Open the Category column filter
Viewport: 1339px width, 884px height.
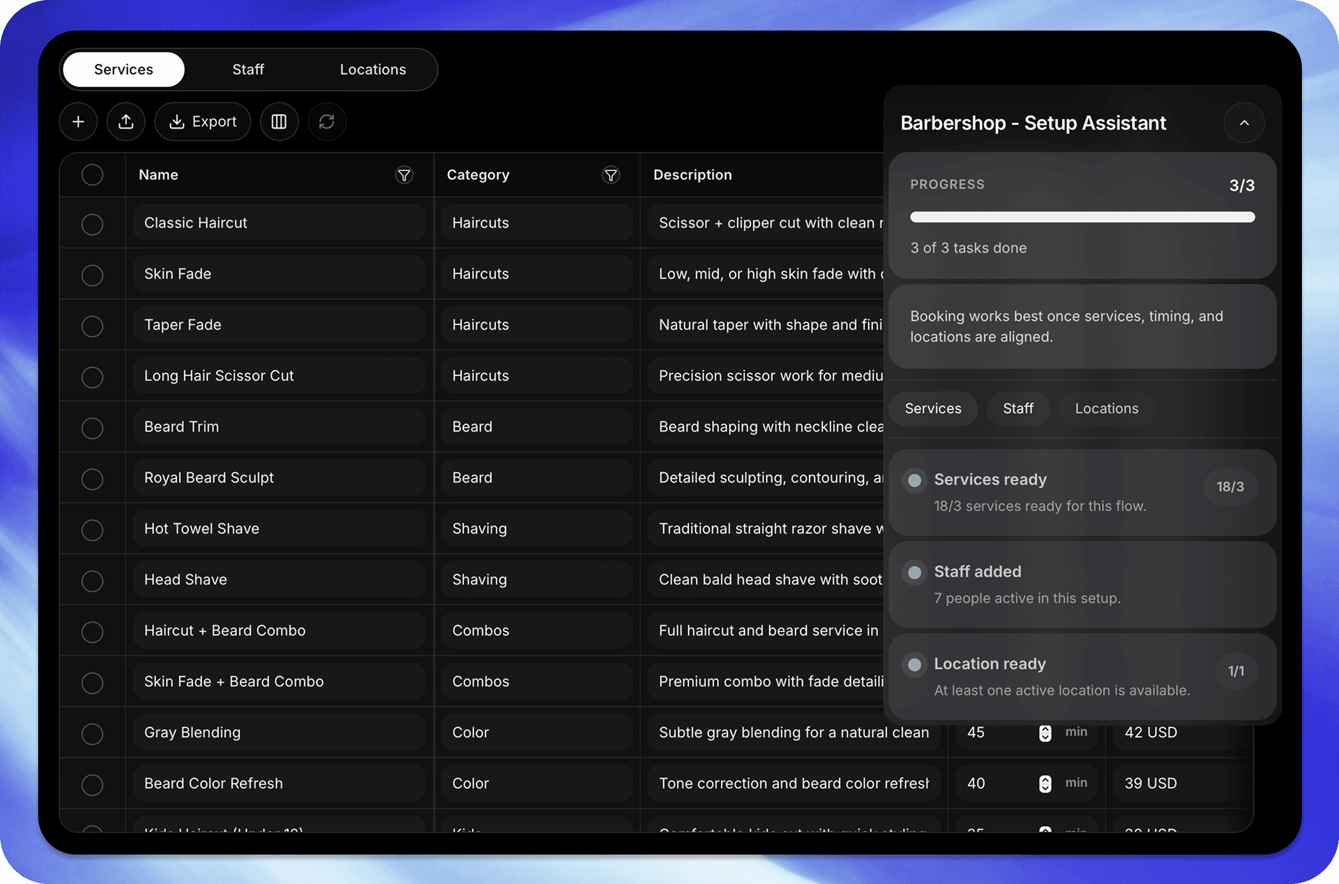tap(611, 175)
